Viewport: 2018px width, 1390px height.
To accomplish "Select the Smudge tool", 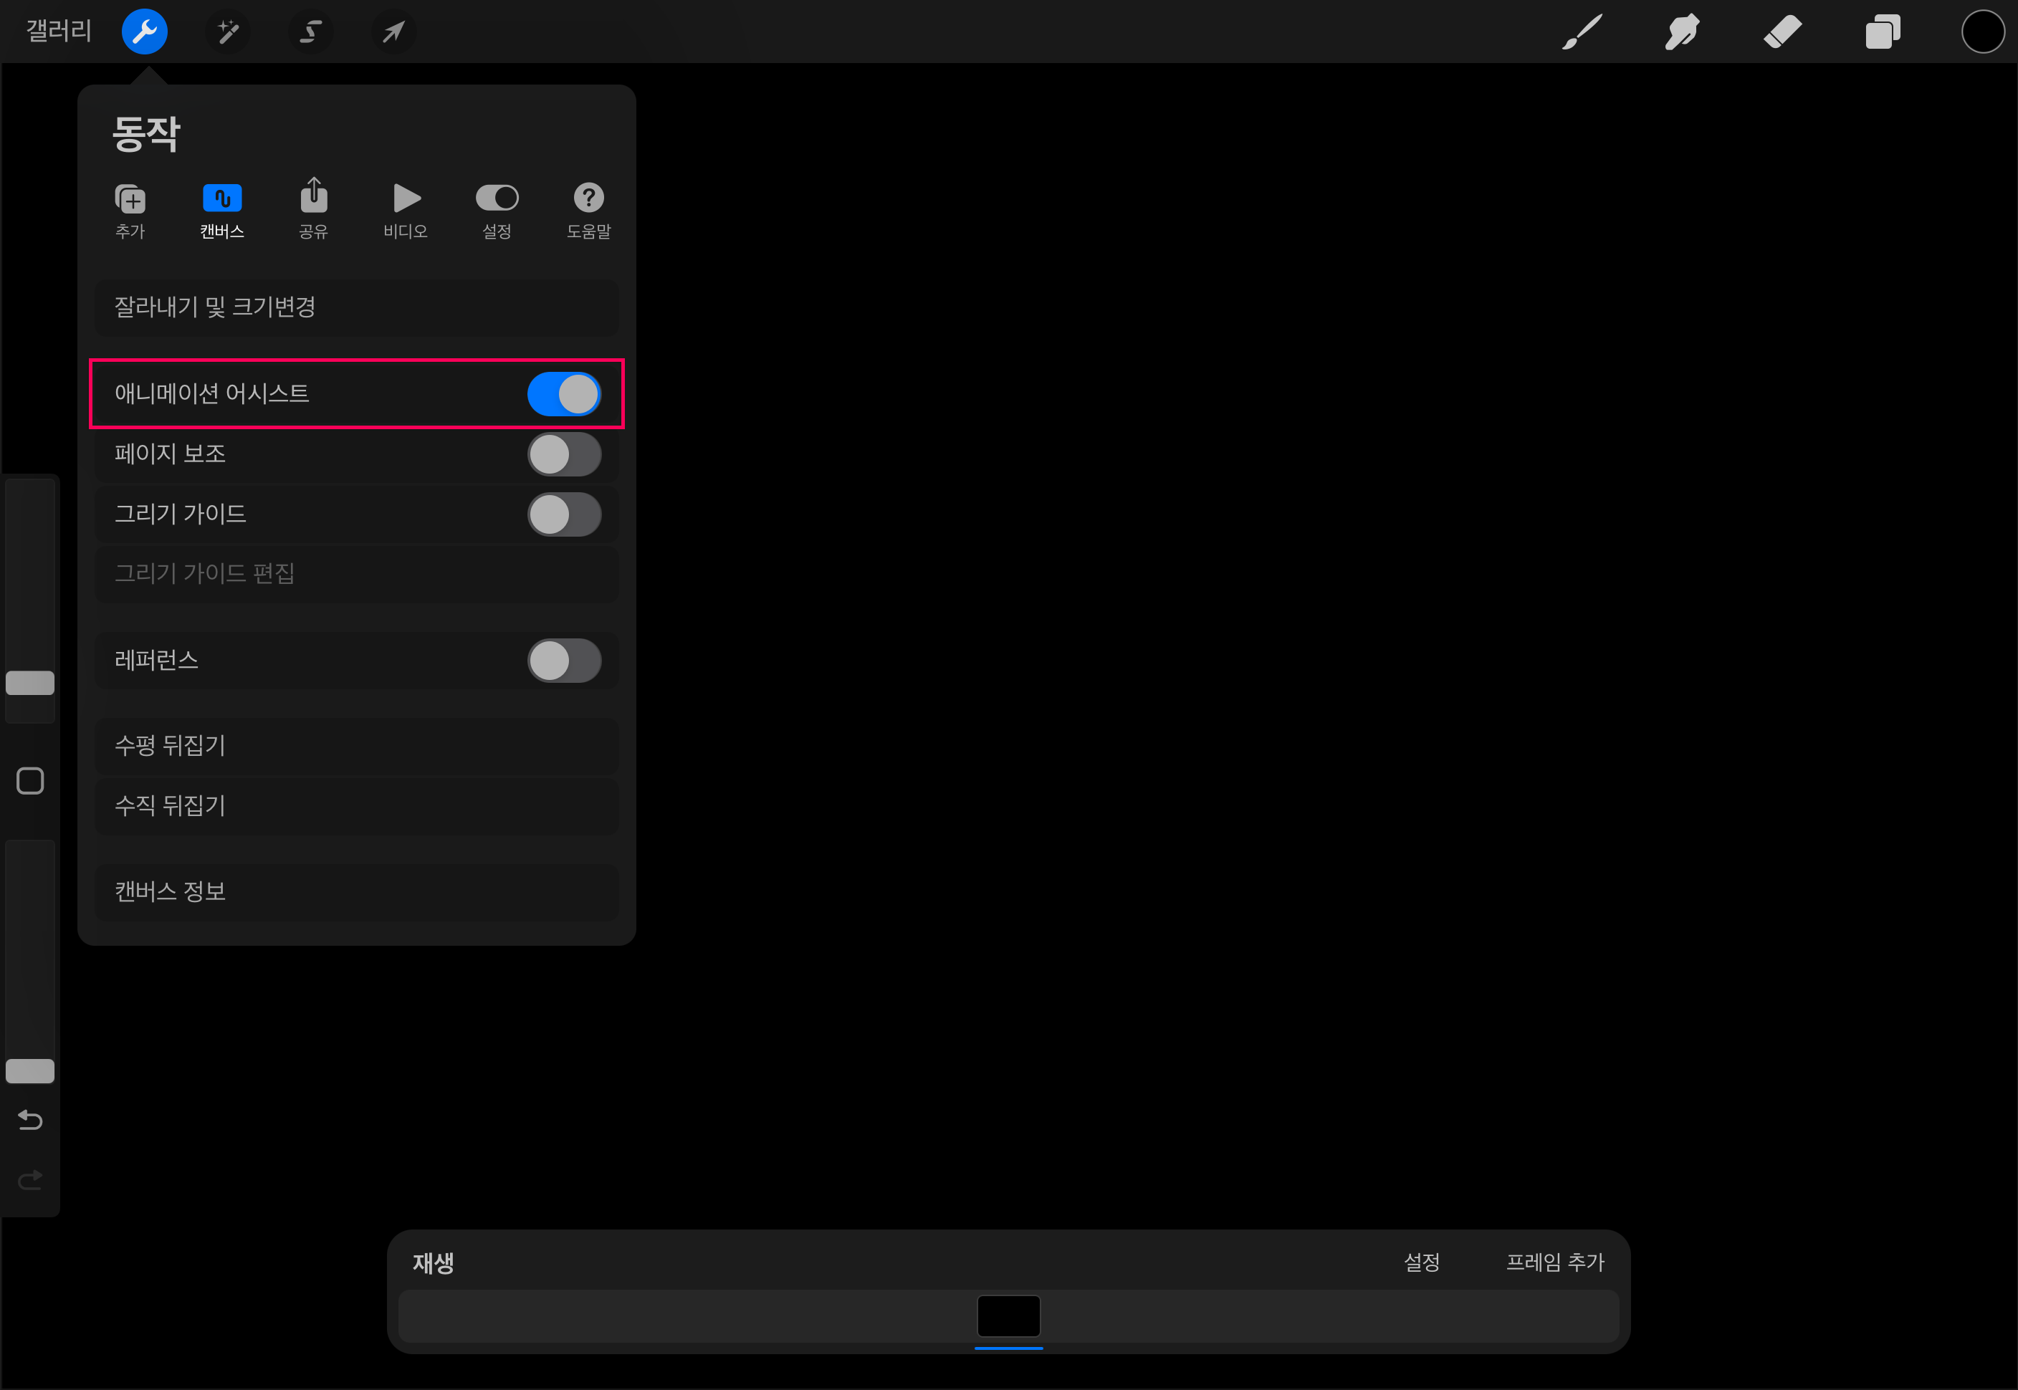I will tap(1682, 32).
